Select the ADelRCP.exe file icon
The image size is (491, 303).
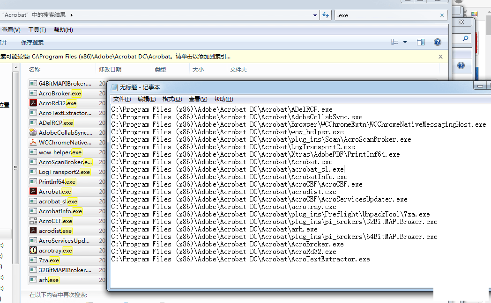click(33, 123)
